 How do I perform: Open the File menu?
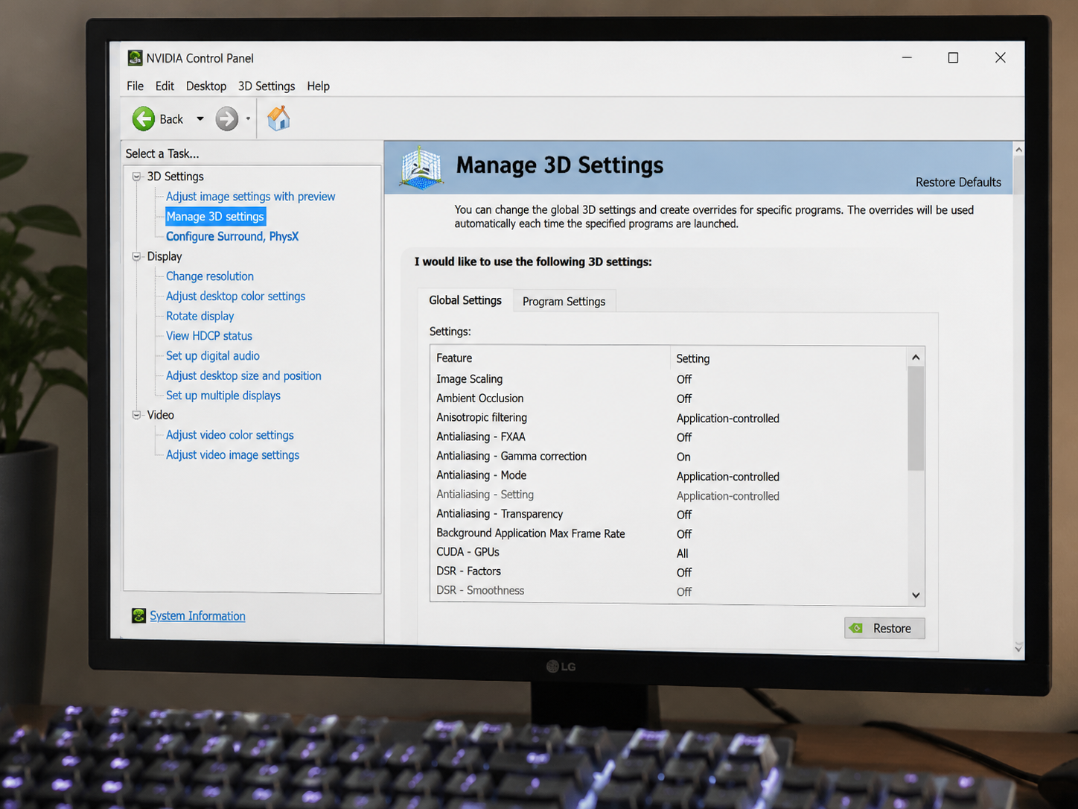pyautogui.click(x=135, y=86)
